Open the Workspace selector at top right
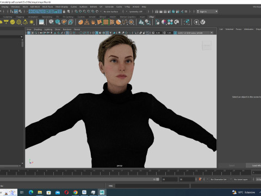 tap(257, 7)
